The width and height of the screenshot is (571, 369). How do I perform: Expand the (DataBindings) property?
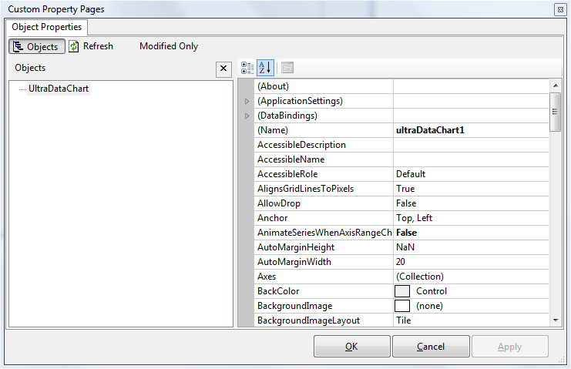point(247,116)
